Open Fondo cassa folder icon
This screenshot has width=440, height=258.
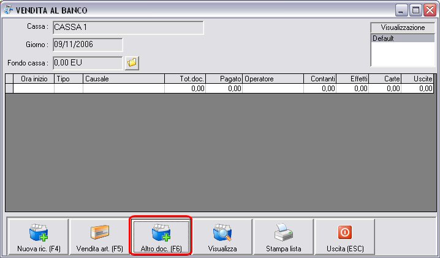point(132,63)
